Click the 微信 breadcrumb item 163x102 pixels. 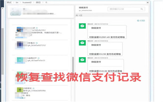[x=38, y=2]
